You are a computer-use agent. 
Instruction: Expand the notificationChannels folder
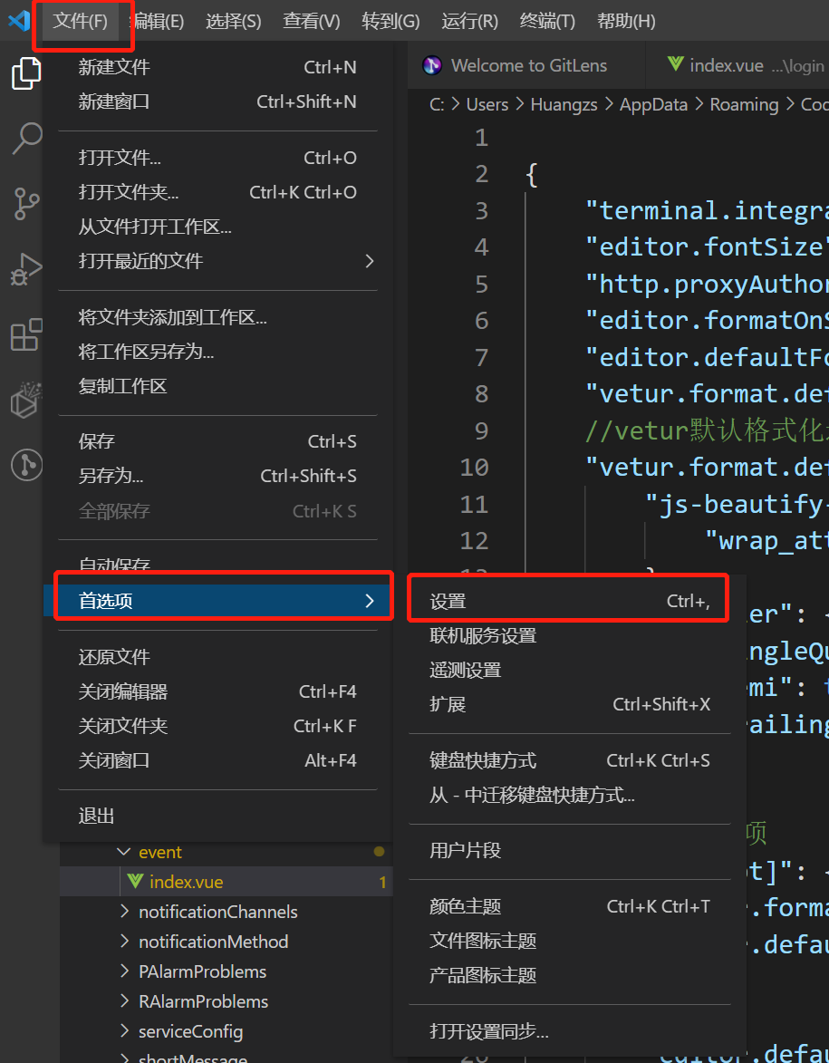click(x=226, y=912)
